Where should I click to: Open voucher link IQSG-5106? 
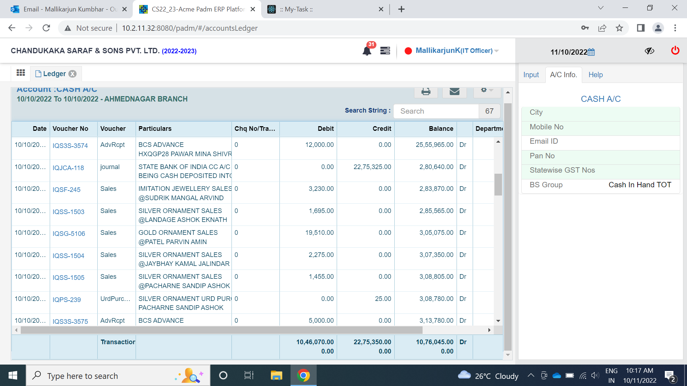[x=69, y=234]
